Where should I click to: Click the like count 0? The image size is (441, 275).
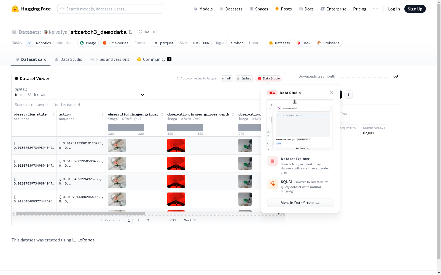click(x=154, y=32)
